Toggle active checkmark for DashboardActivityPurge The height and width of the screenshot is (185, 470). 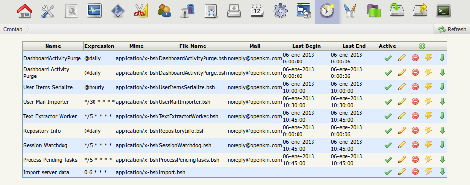click(x=388, y=58)
